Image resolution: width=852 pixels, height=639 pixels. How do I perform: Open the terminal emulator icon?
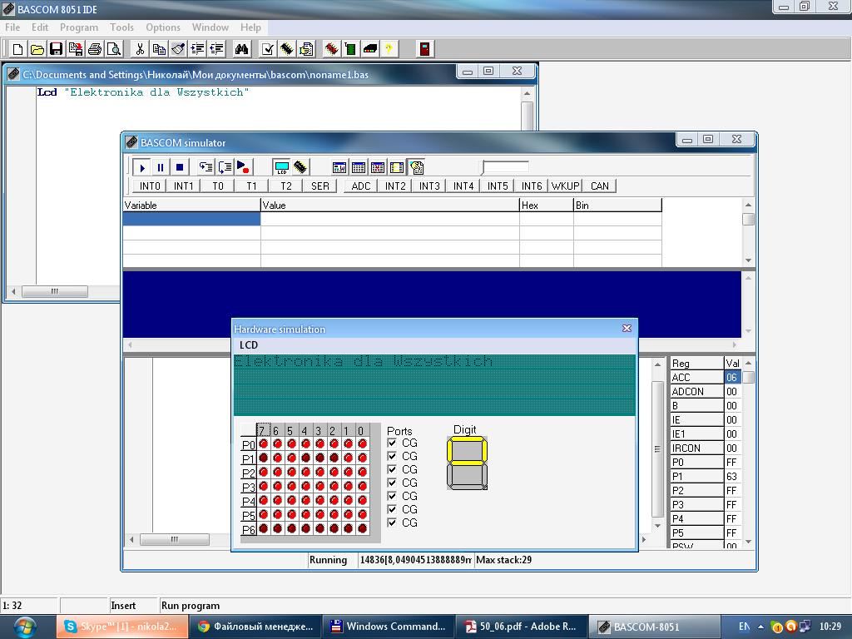coord(370,49)
